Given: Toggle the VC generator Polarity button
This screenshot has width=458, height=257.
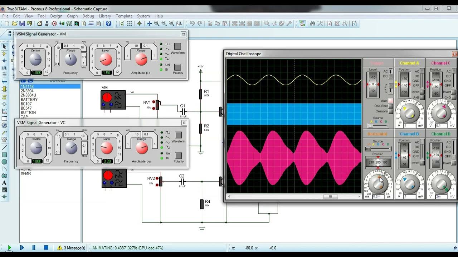Looking at the screenshot, I should [178, 155].
